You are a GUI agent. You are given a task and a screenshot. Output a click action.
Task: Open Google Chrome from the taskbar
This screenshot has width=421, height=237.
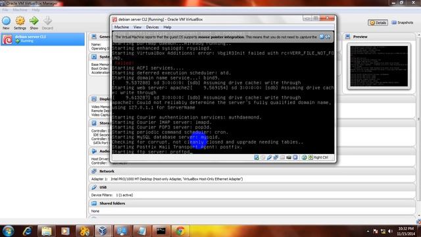tap(180, 231)
